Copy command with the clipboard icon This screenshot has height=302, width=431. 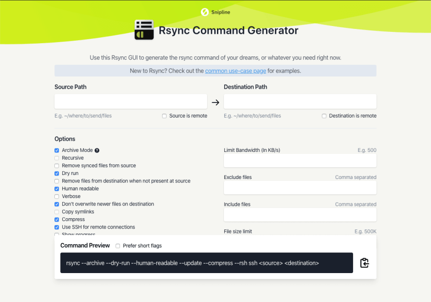coord(364,263)
